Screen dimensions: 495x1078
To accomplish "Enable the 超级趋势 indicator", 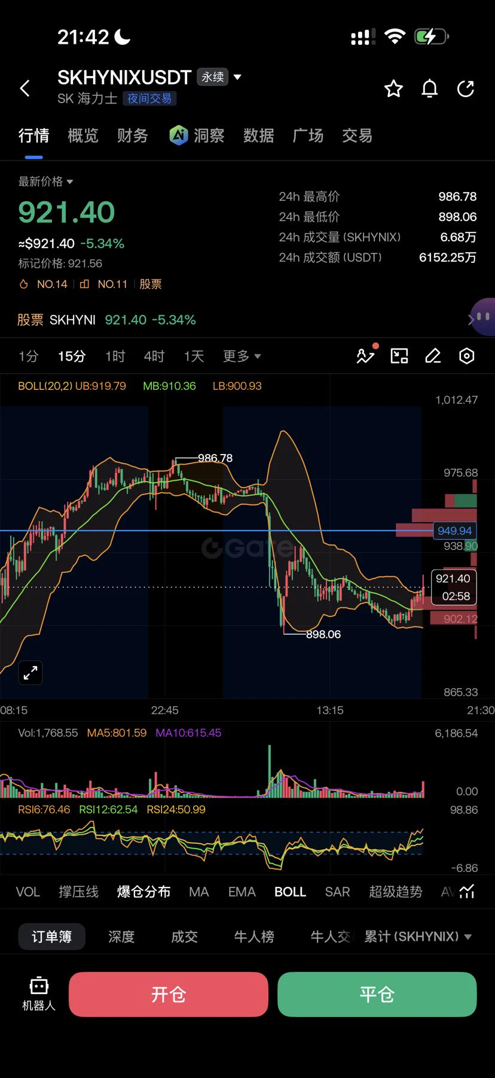I will tap(395, 892).
